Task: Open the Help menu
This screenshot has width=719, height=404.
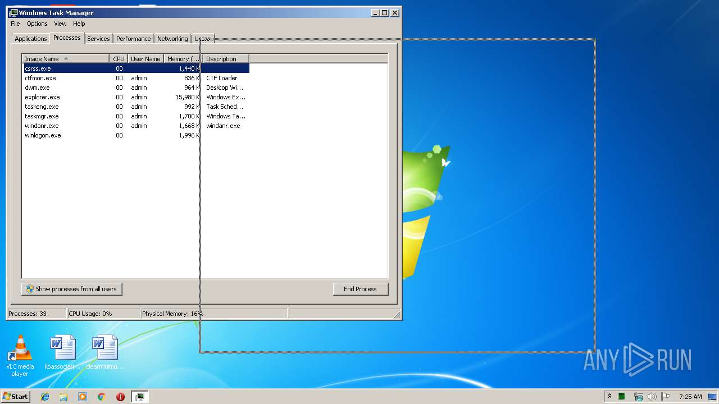Action: 79,24
